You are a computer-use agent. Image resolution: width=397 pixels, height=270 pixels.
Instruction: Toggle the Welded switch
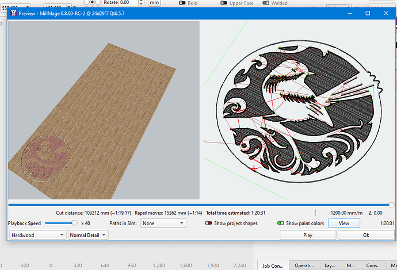(266, 3)
